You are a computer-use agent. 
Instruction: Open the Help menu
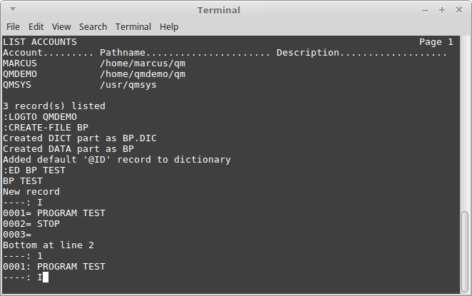[169, 27]
